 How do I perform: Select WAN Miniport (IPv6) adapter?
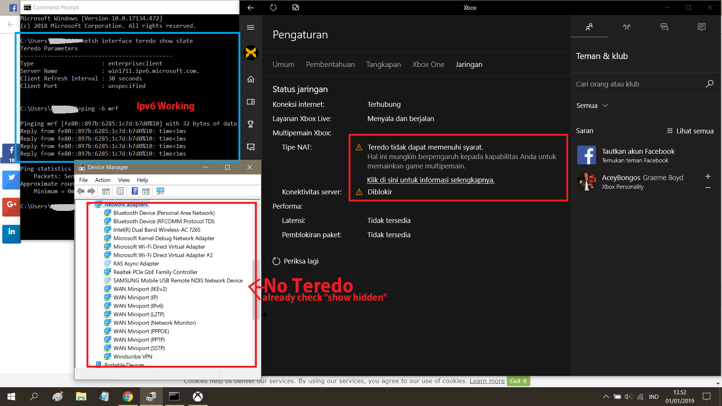click(138, 306)
